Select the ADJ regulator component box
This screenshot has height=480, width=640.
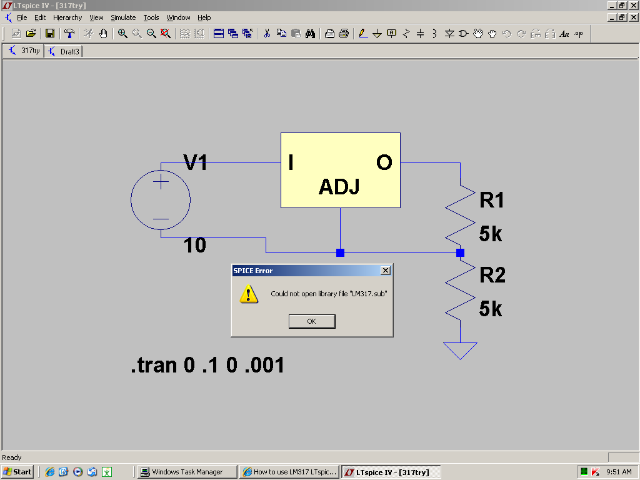pyautogui.click(x=341, y=170)
